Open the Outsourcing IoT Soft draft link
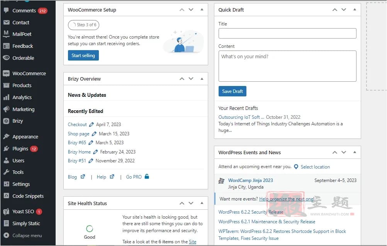The height and width of the screenshot is (246, 387). 241,117
